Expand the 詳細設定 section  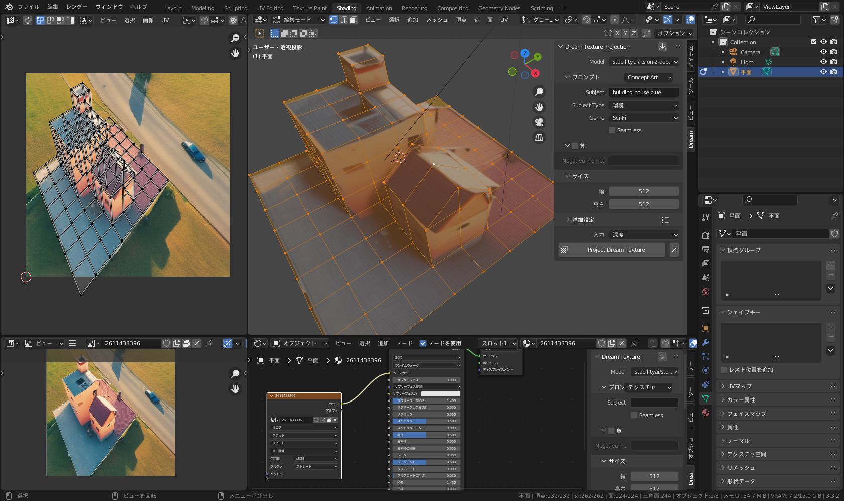click(x=583, y=220)
